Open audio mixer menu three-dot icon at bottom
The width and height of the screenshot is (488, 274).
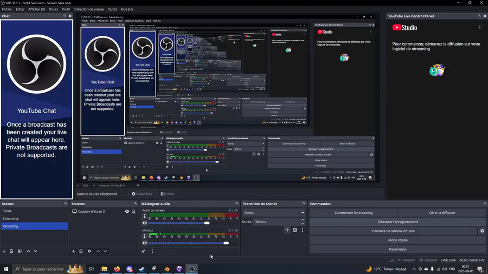[152, 251]
